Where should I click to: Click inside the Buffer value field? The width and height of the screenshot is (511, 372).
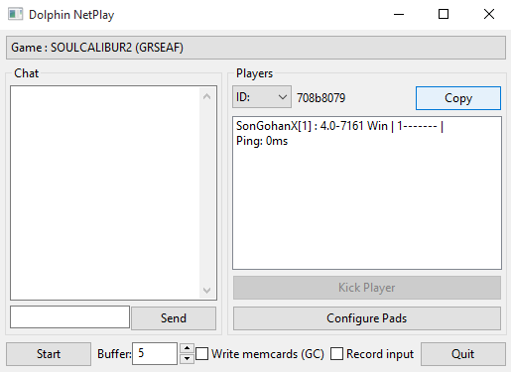[x=155, y=353]
